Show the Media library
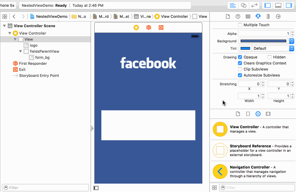This screenshot has height=192, width=296. (x=268, y=114)
